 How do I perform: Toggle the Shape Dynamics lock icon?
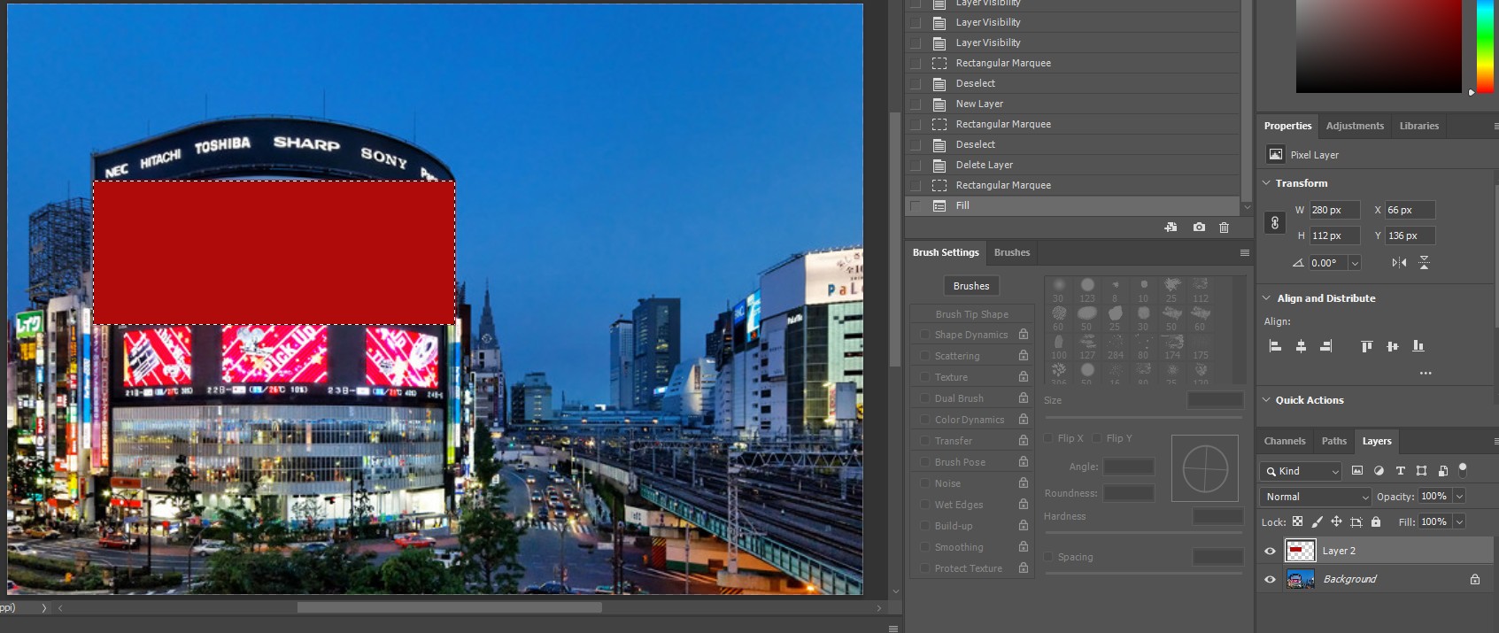pos(1024,335)
